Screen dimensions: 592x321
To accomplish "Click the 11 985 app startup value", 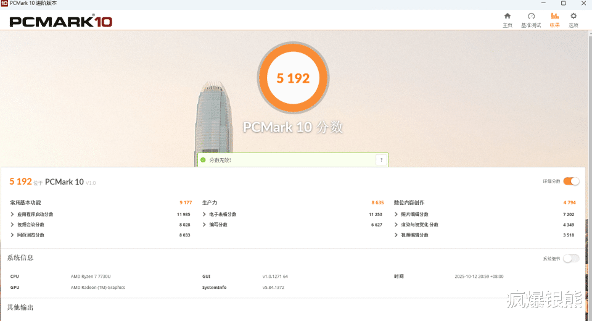I will pyautogui.click(x=184, y=214).
